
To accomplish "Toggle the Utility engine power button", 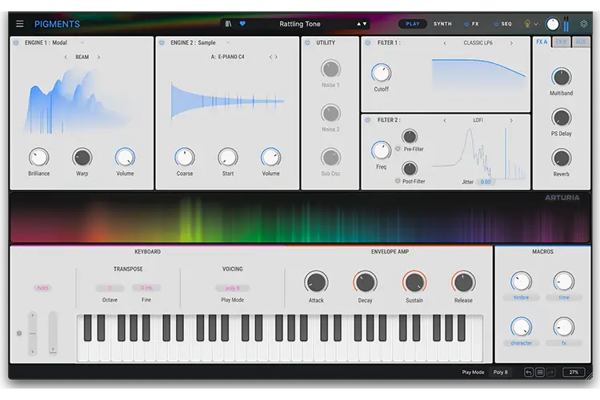I will pos(308,43).
